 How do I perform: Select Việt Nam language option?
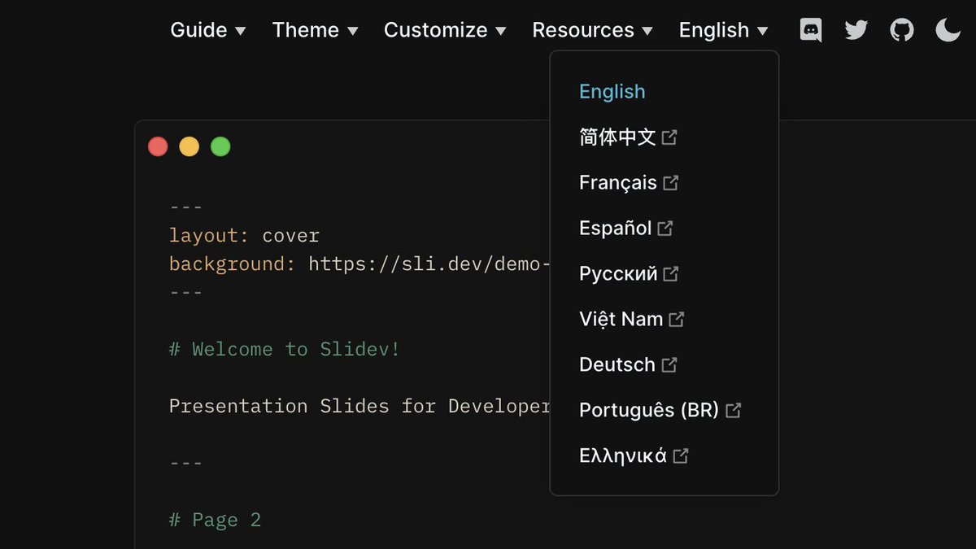(x=632, y=320)
